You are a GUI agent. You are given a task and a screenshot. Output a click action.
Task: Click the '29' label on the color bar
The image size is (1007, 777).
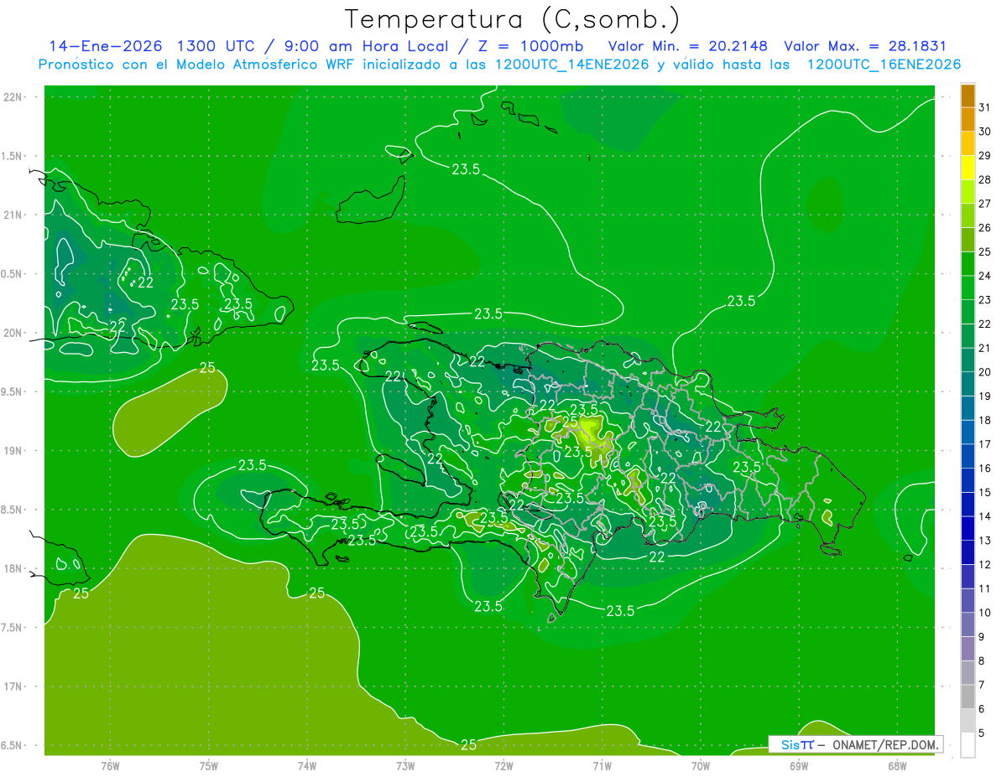(x=984, y=155)
